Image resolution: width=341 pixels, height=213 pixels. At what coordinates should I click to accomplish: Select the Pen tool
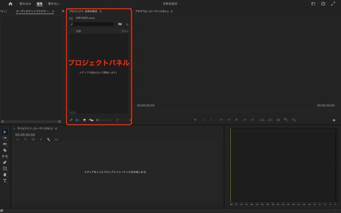(5, 162)
